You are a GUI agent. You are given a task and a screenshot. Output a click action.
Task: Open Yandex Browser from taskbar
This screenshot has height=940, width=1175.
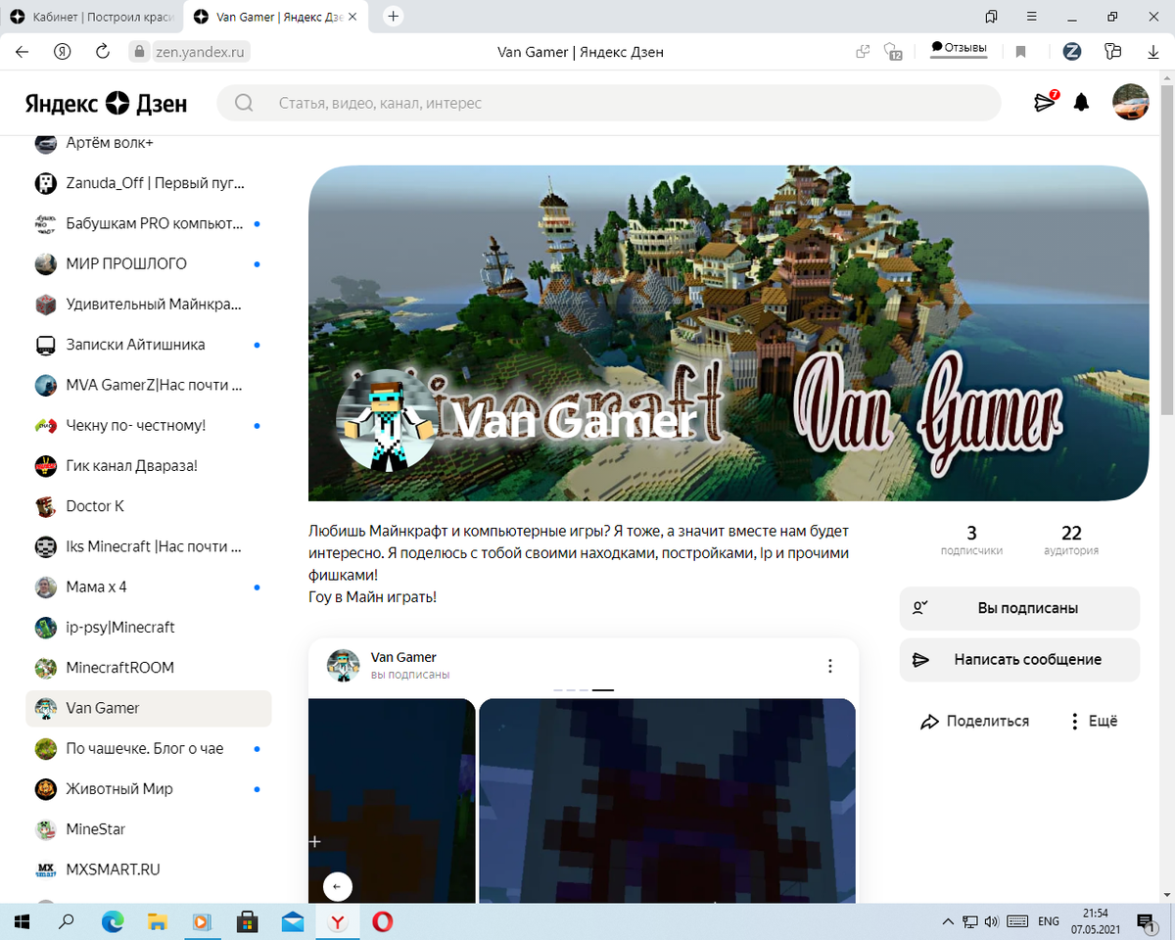pyautogui.click(x=338, y=921)
